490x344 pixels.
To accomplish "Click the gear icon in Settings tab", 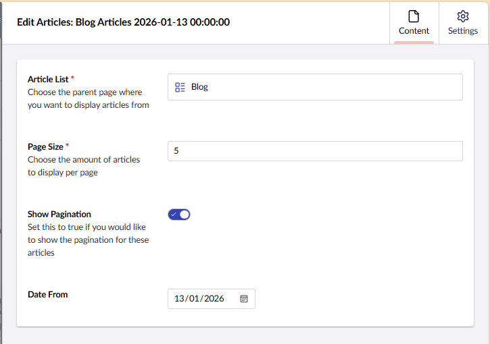I will coord(463,16).
